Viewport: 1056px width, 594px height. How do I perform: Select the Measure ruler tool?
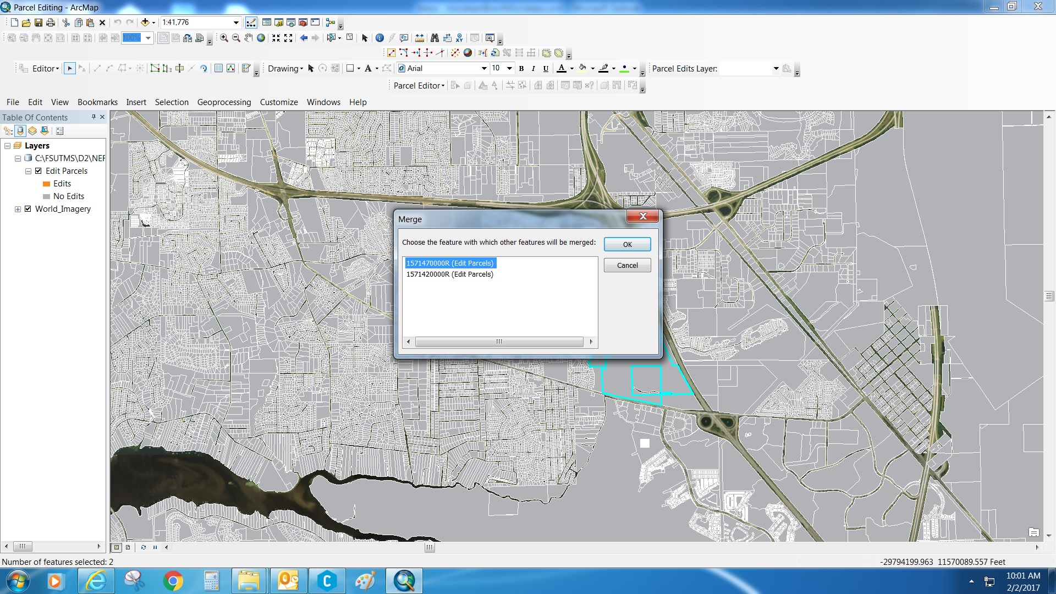420,38
